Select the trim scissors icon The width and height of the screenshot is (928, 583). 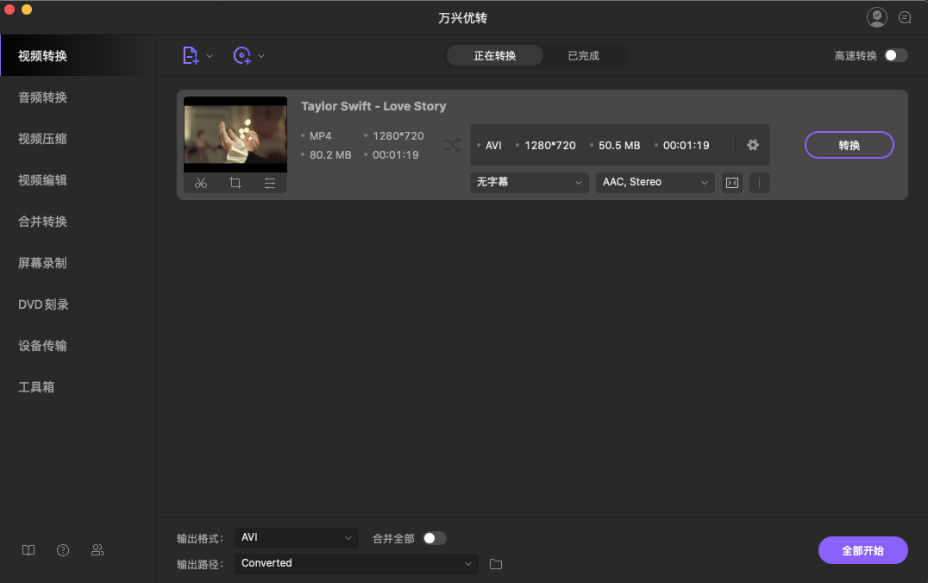click(200, 183)
